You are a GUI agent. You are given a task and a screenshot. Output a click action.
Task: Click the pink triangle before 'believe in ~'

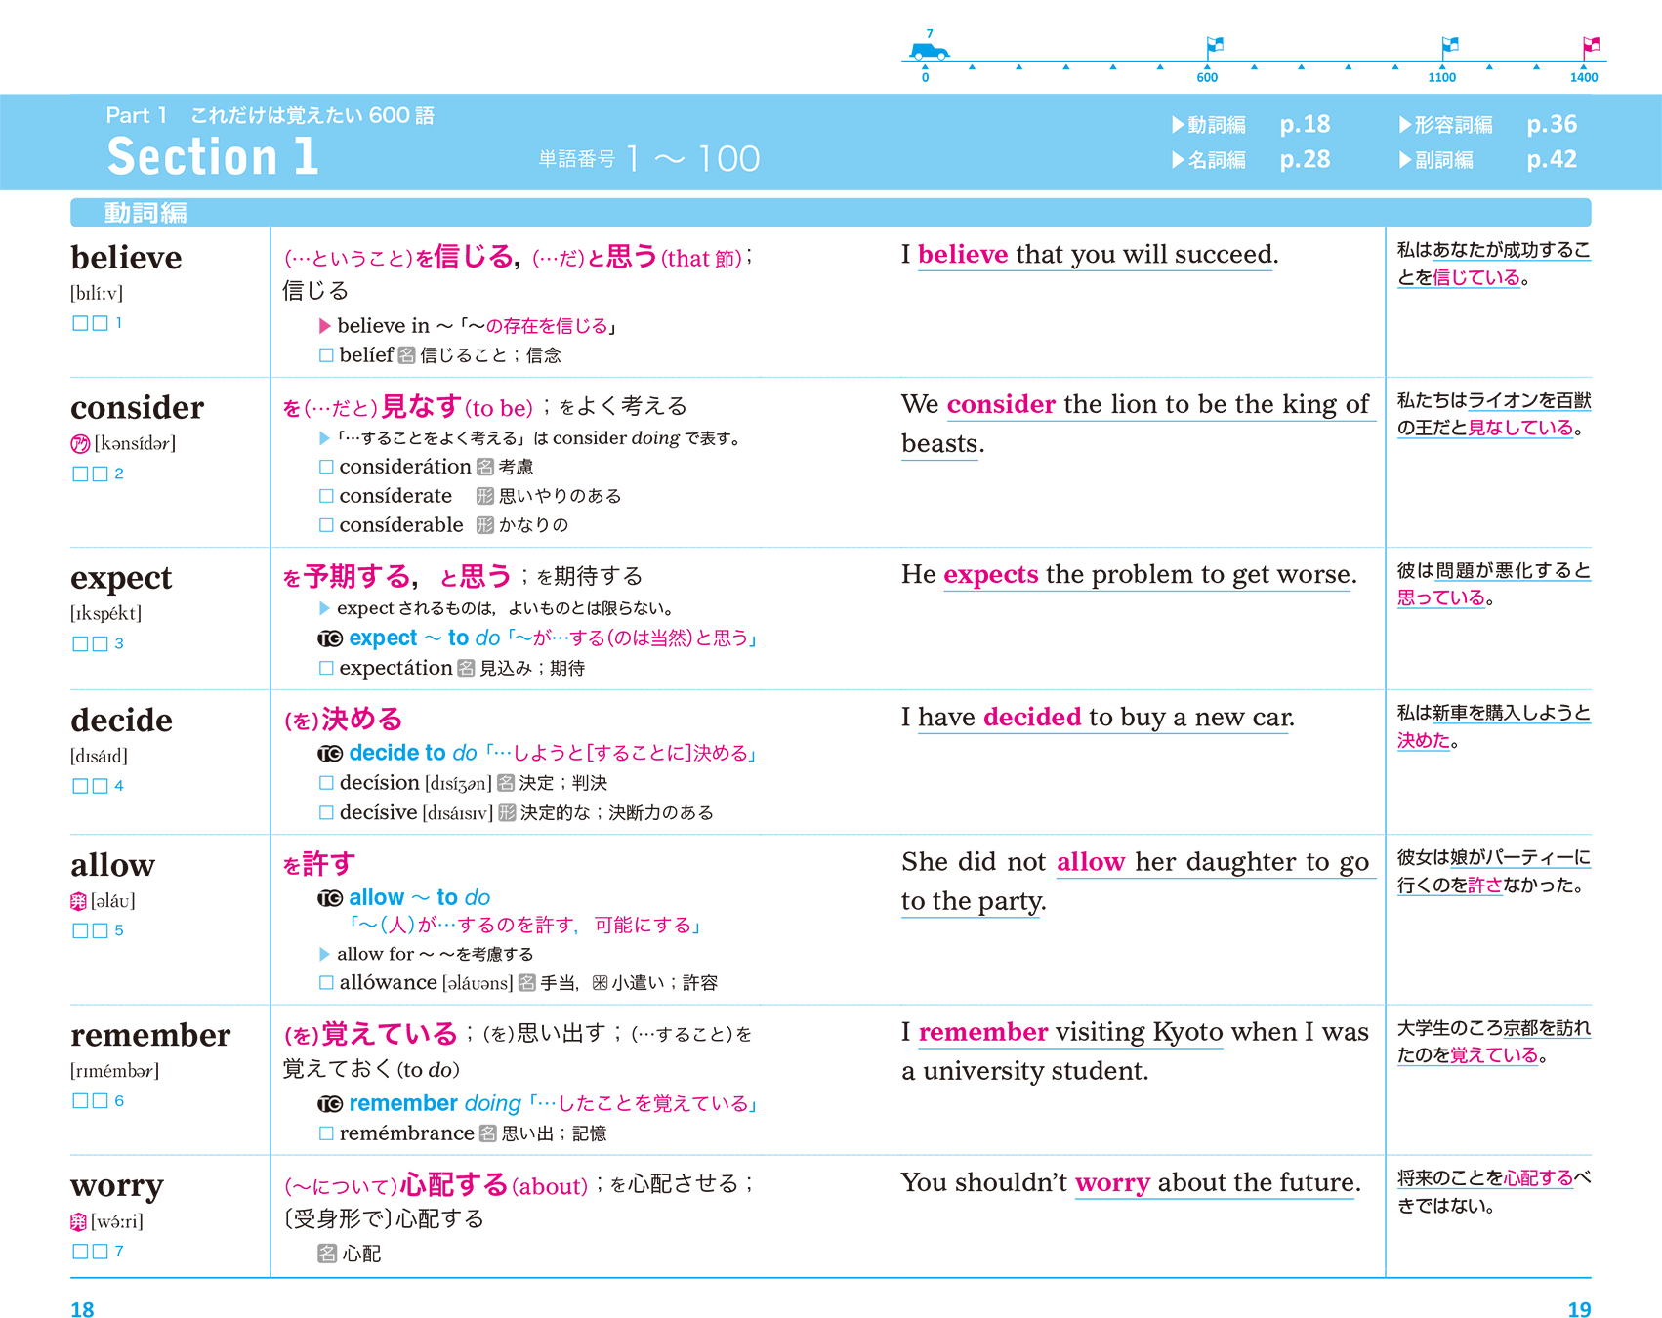[325, 326]
